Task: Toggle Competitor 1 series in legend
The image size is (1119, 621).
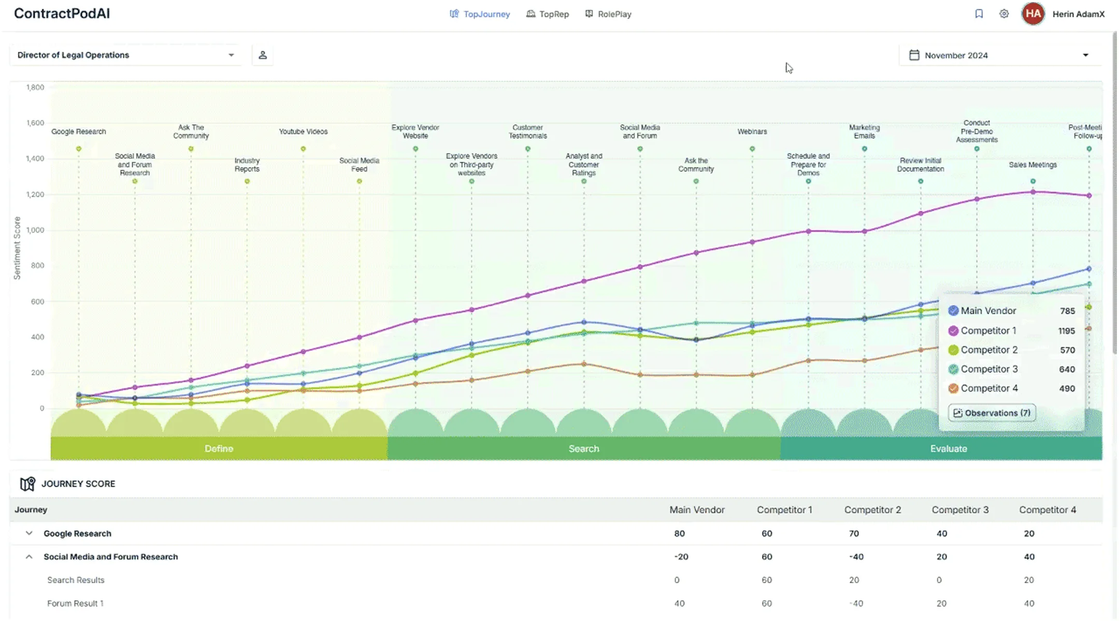Action: coord(953,331)
